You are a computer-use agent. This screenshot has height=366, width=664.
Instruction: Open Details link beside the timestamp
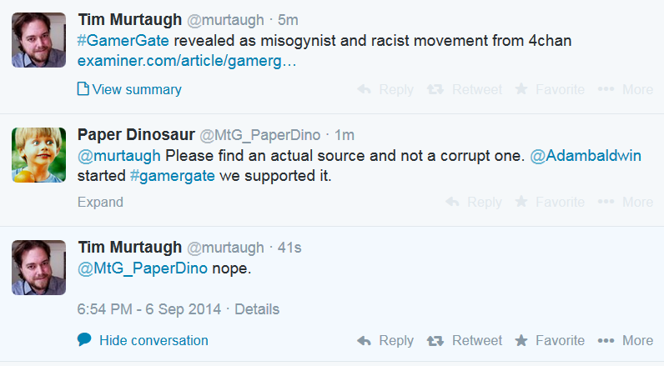[x=257, y=309]
